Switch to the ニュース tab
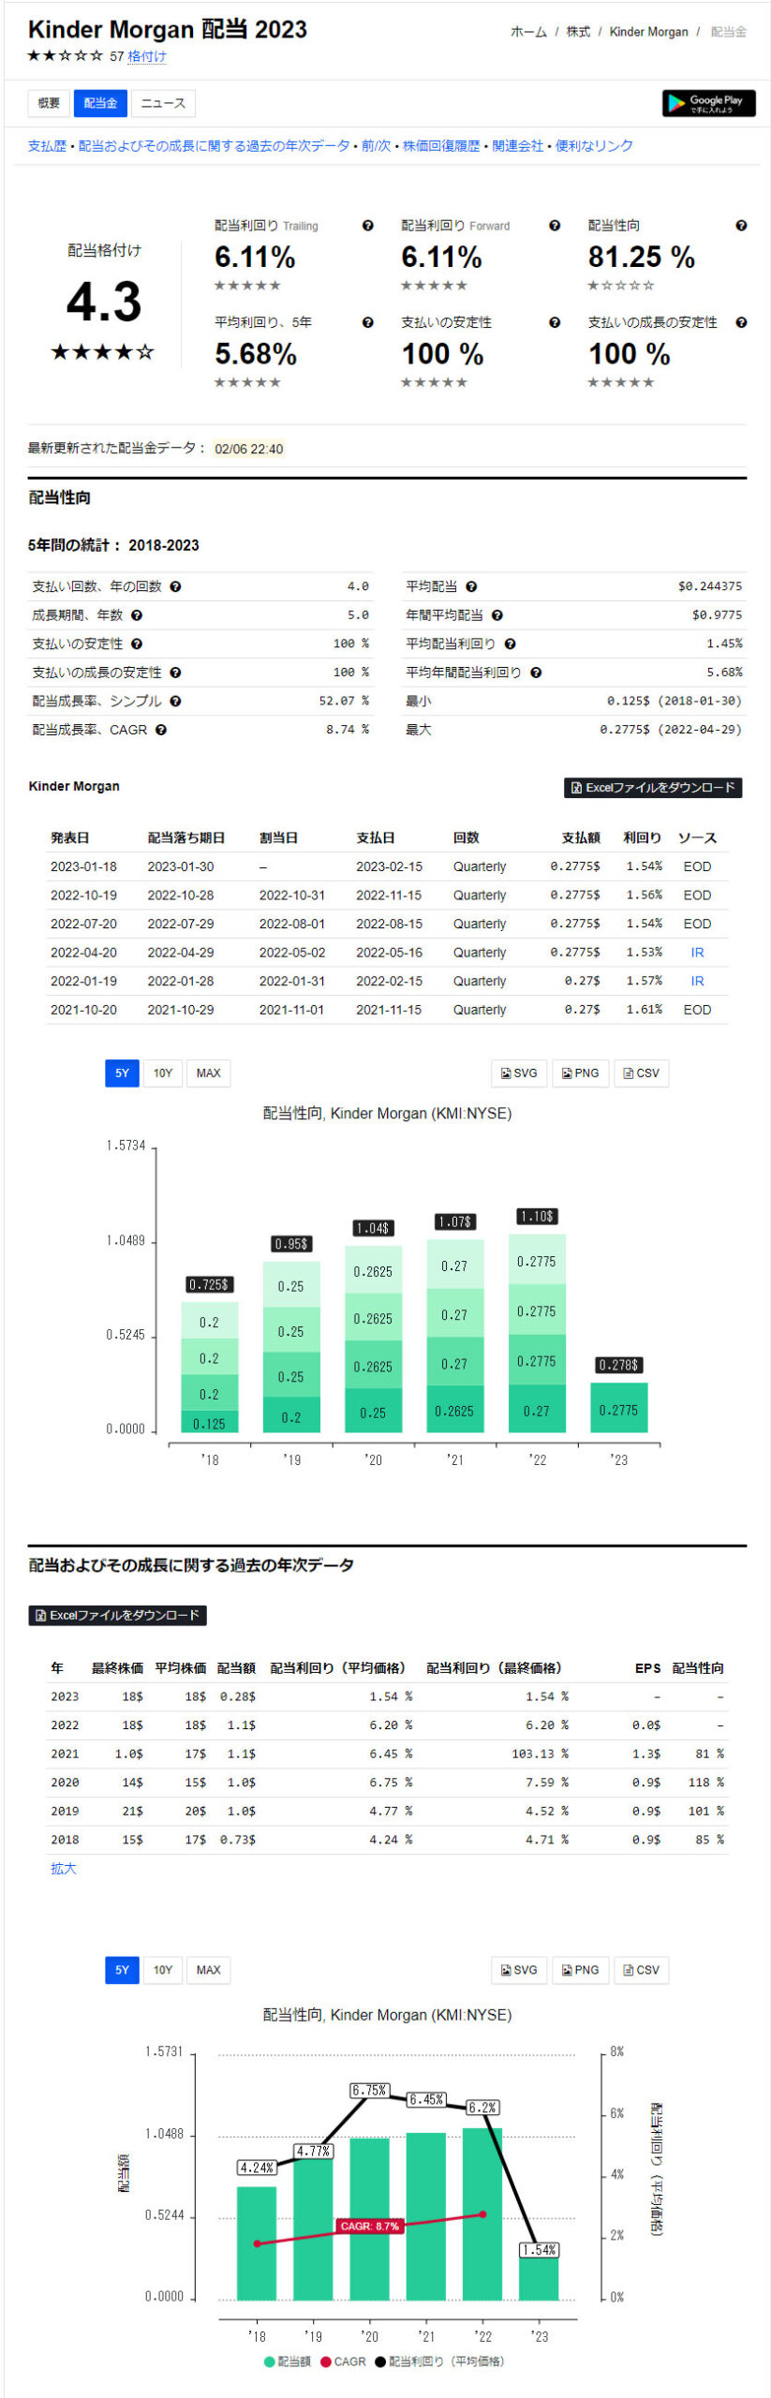The height and width of the screenshot is (2398, 771). point(163,103)
